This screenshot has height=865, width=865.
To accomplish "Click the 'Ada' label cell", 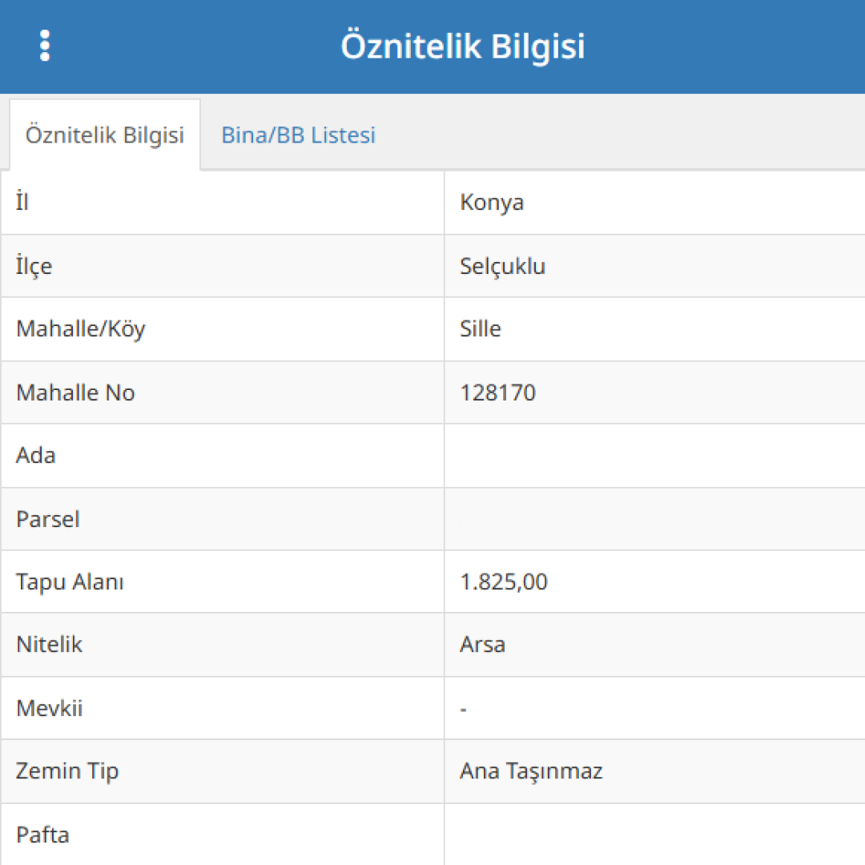I will (223, 456).
